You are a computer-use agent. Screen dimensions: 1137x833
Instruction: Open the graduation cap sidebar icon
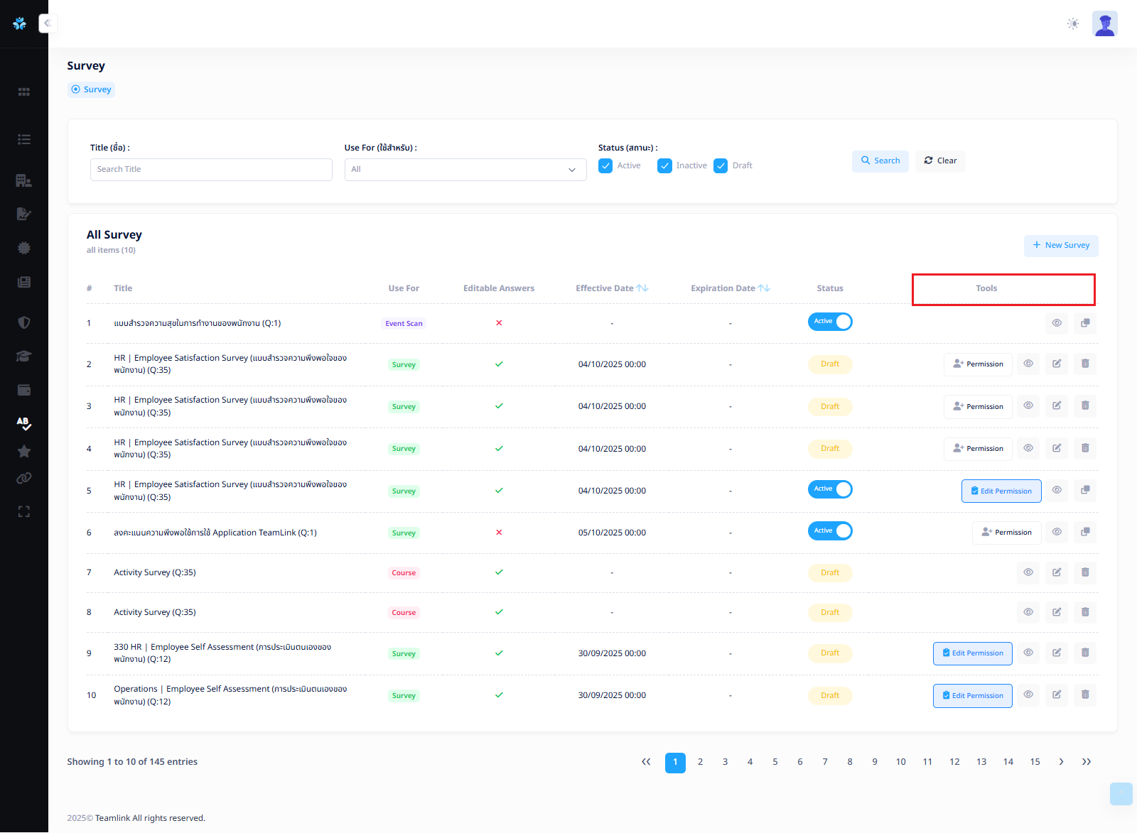(23, 356)
